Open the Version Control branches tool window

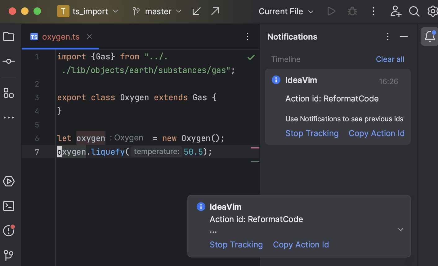point(8,255)
